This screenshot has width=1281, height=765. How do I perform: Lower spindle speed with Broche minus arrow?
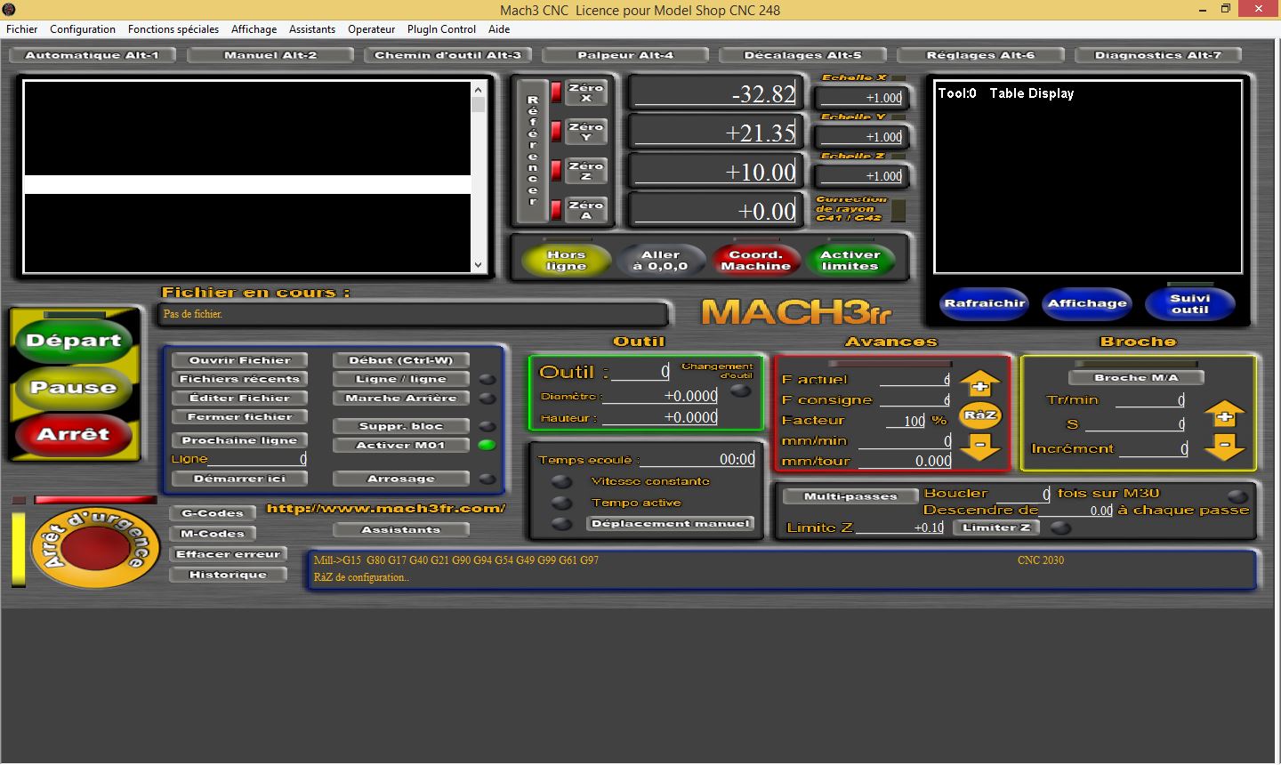click(1224, 447)
